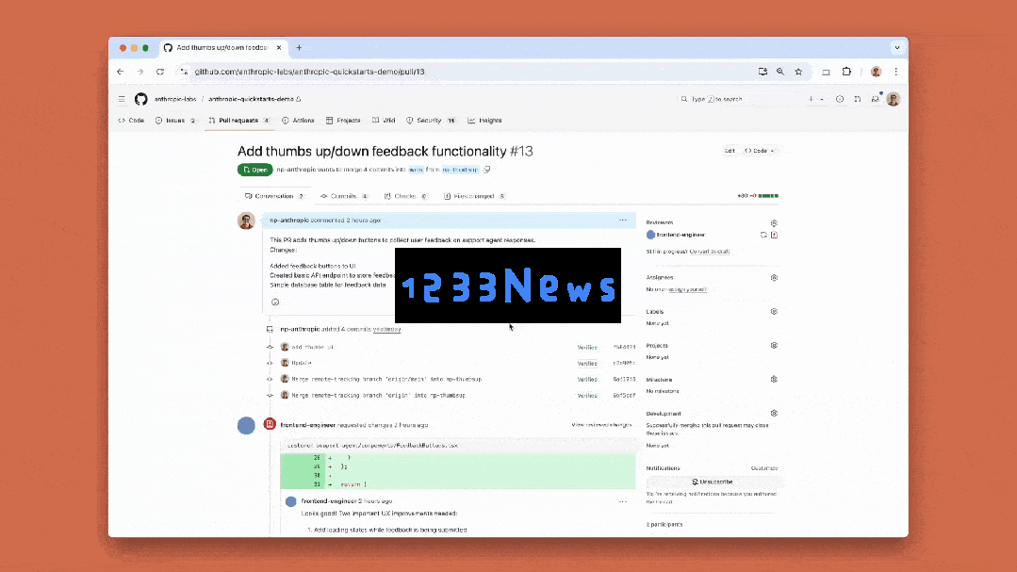The width and height of the screenshot is (1017, 572).
Task: Open Chrome zoom magnifier icon
Action: (x=780, y=72)
